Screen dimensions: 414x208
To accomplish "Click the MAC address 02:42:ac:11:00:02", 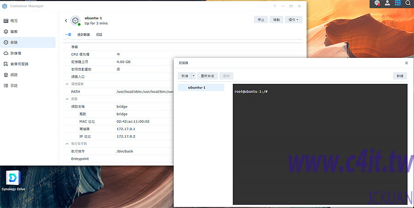I will pos(133,122).
